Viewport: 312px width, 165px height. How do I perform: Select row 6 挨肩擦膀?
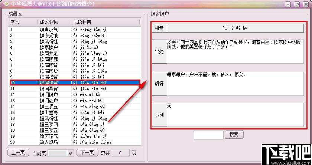74,59
